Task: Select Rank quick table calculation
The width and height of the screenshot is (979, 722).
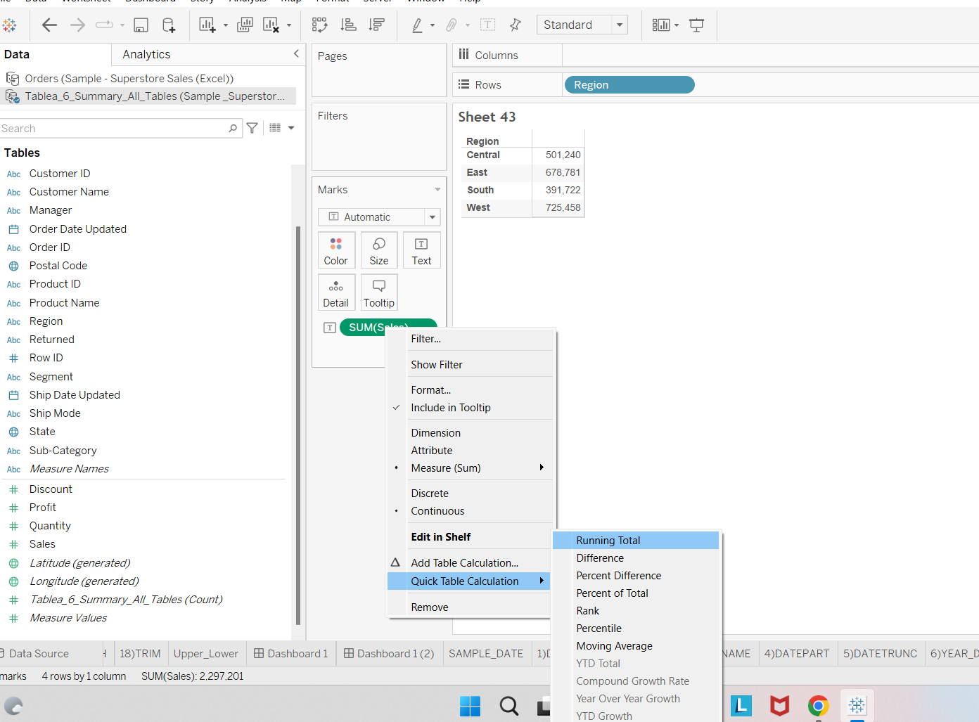Action: point(636,611)
